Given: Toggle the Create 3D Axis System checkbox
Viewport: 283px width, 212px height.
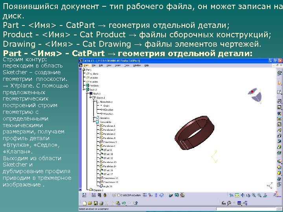Looking at the screenshot, I should [x=119, y=195].
